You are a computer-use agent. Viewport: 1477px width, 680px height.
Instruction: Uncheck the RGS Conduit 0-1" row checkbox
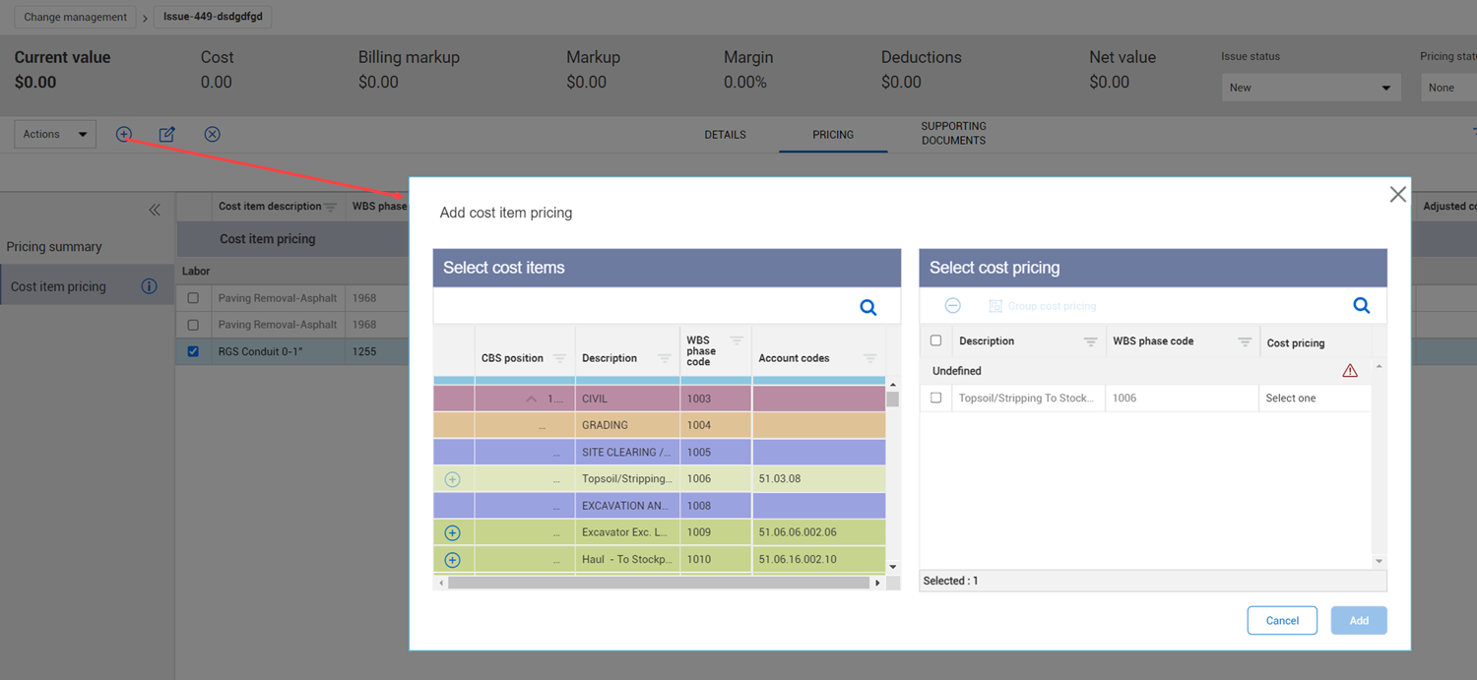click(x=193, y=351)
